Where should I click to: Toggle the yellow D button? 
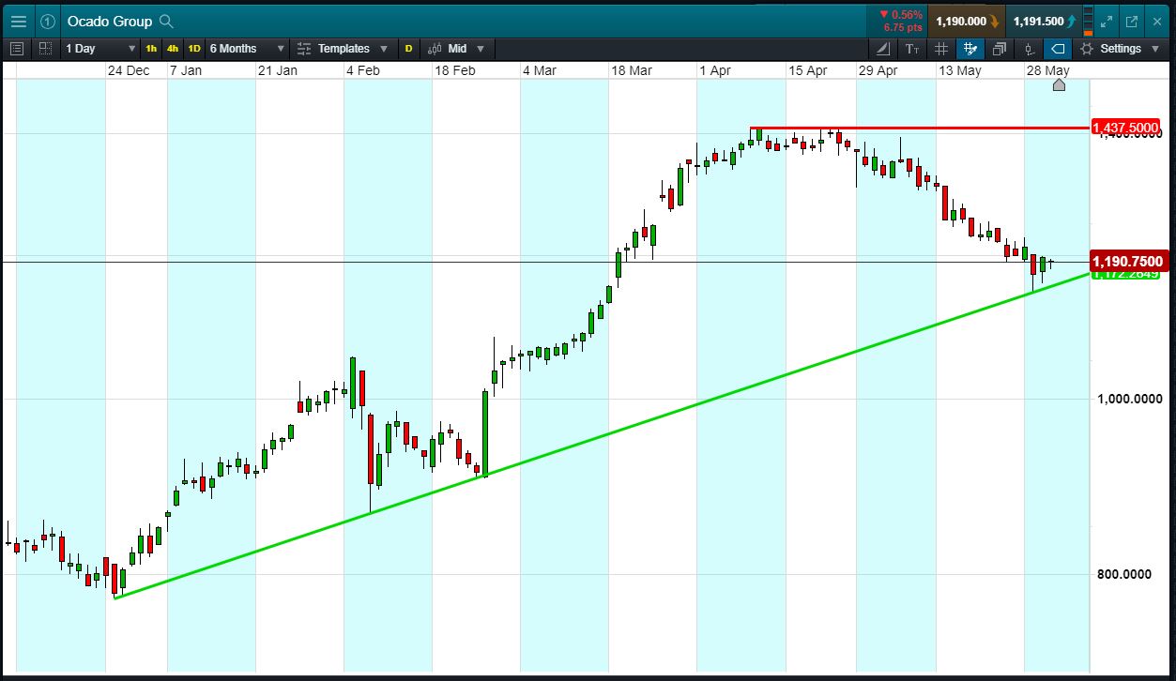click(x=408, y=48)
